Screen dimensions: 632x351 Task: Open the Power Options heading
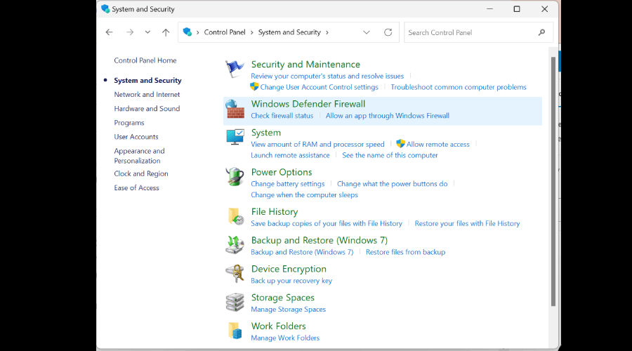282,172
